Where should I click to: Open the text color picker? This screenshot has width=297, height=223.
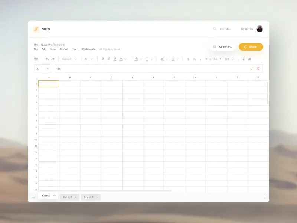(x=121, y=59)
